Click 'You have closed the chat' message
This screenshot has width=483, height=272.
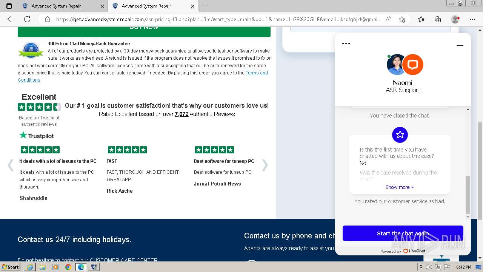[400, 116]
